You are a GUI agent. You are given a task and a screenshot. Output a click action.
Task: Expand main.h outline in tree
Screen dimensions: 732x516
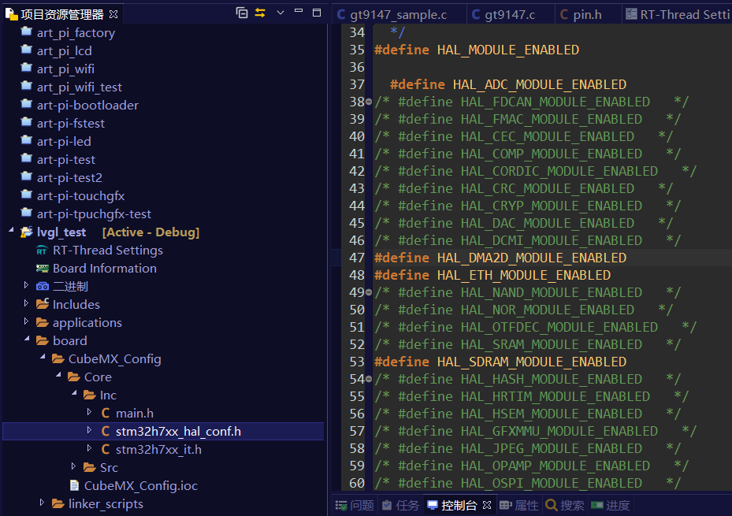tap(89, 412)
